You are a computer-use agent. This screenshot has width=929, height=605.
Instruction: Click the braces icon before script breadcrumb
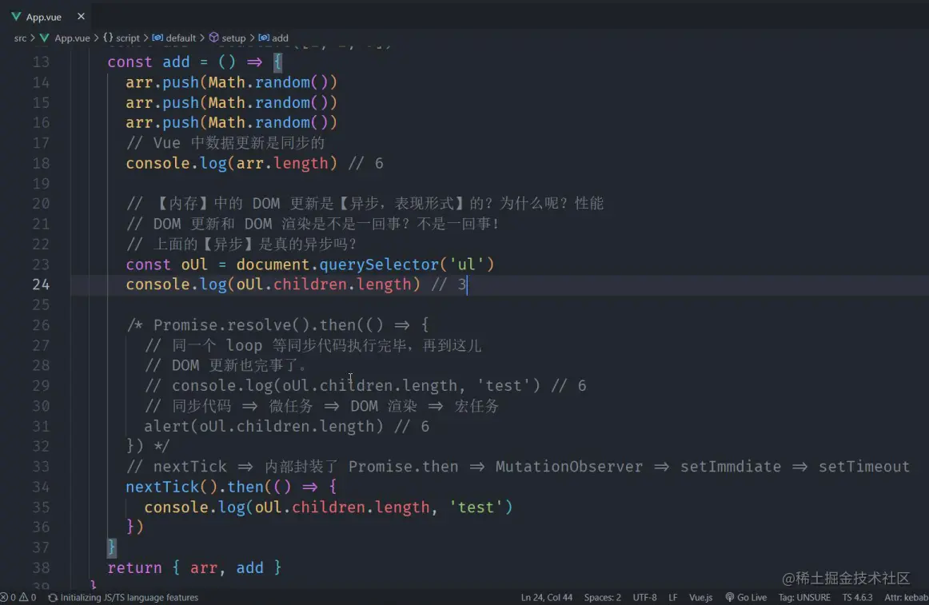point(108,38)
